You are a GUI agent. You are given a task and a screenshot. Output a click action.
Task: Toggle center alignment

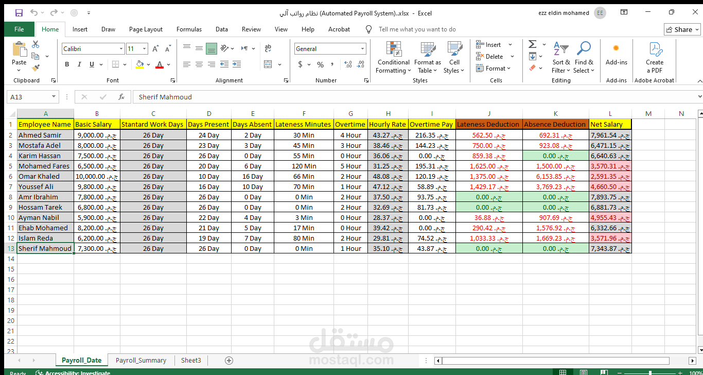(x=199, y=64)
